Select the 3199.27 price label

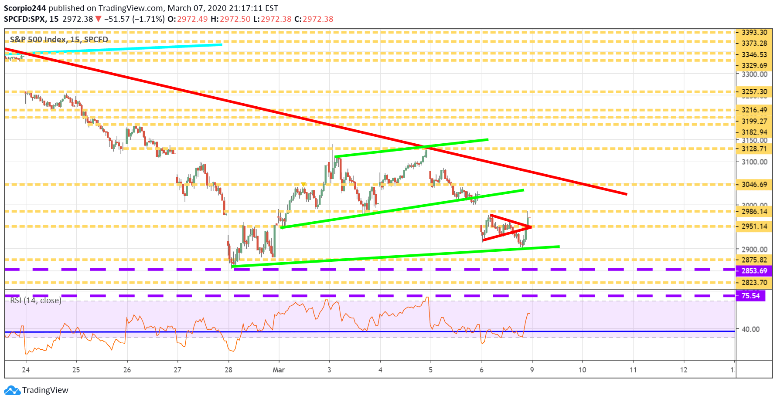click(x=754, y=121)
